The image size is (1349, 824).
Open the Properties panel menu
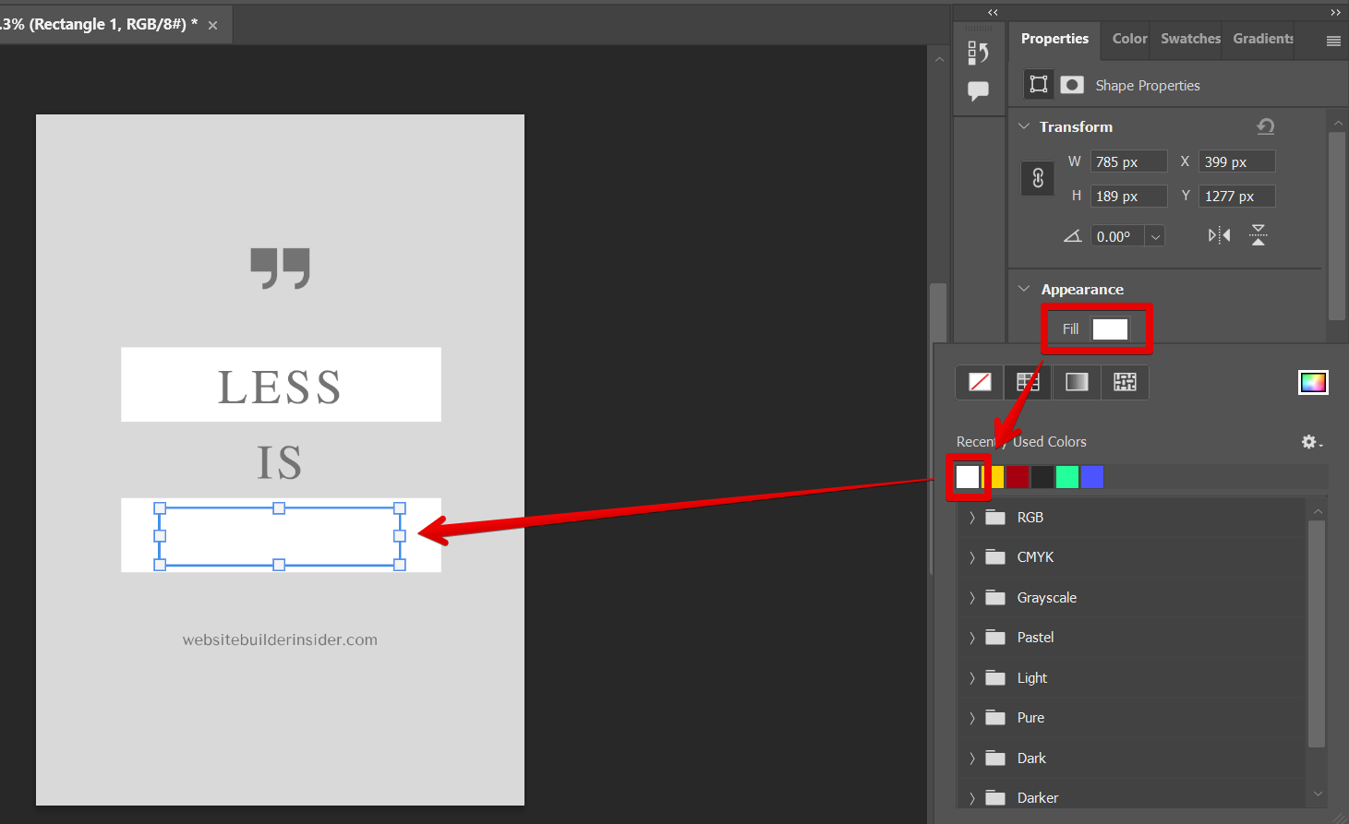pyautogui.click(x=1332, y=40)
